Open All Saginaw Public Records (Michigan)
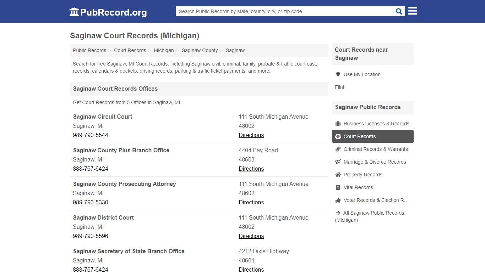The image size is (485, 272). coord(370,216)
